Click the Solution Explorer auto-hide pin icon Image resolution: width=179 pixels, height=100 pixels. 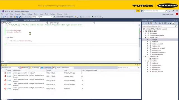coord(175,20)
